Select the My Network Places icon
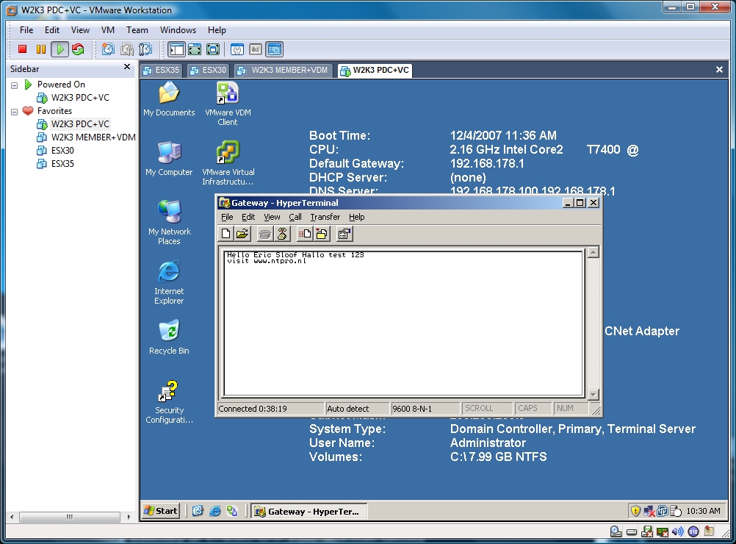 coord(169,222)
